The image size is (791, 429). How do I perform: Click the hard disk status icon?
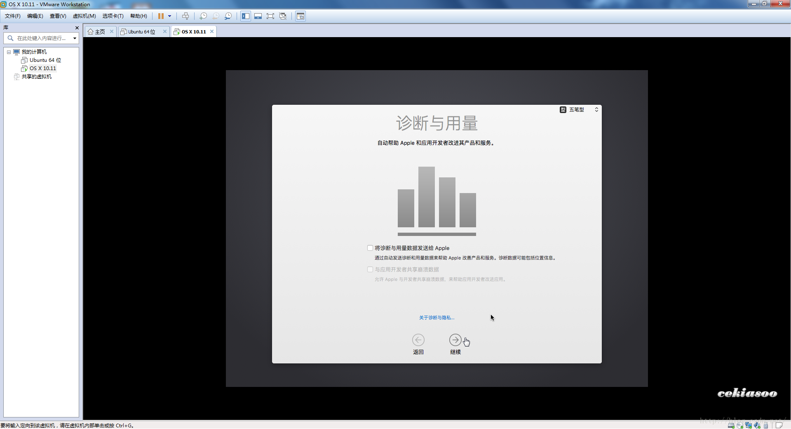point(731,425)
